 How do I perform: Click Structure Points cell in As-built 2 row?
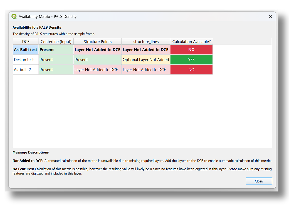coord(98,69)
